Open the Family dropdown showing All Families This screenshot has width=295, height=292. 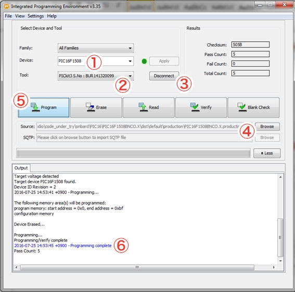[96, 48]
